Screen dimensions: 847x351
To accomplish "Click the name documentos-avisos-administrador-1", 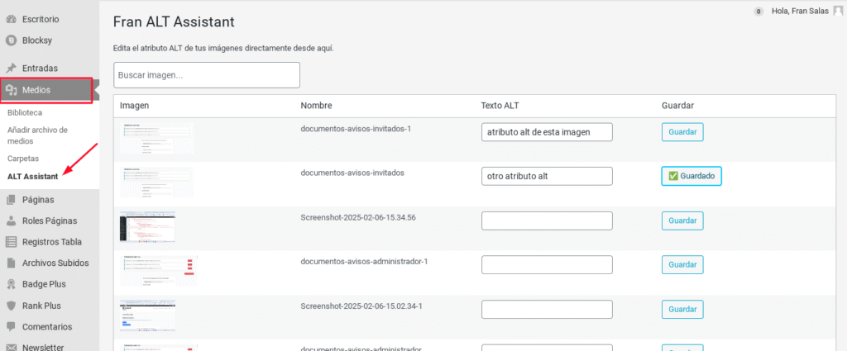I will point(364,262).
